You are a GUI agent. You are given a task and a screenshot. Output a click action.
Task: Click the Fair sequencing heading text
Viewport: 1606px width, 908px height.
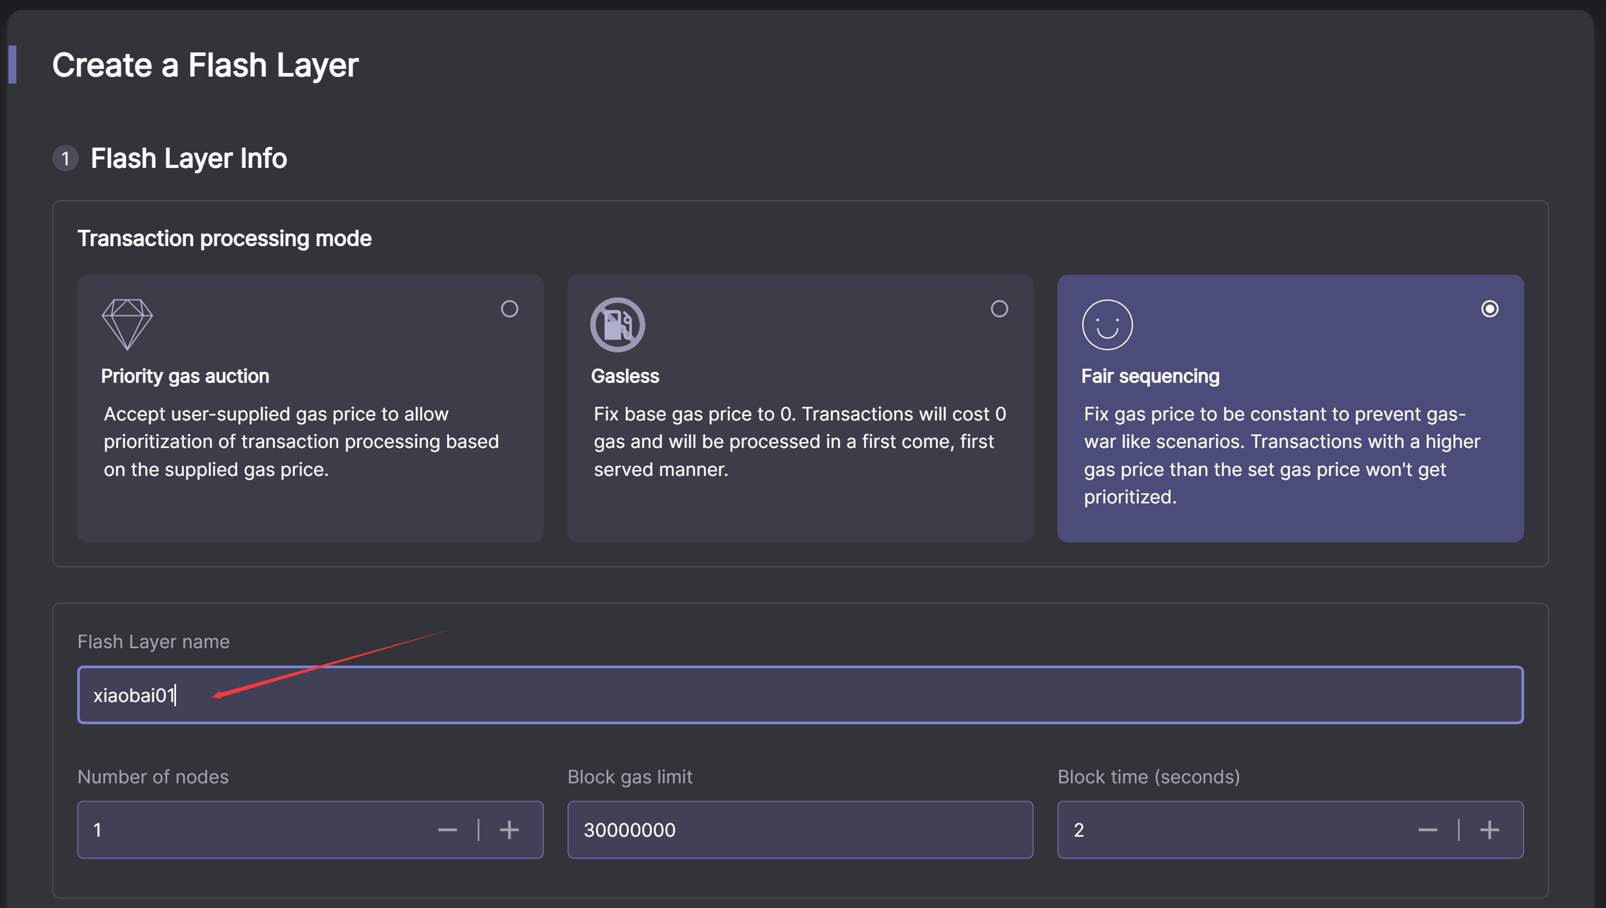[x=1150, y=376]
